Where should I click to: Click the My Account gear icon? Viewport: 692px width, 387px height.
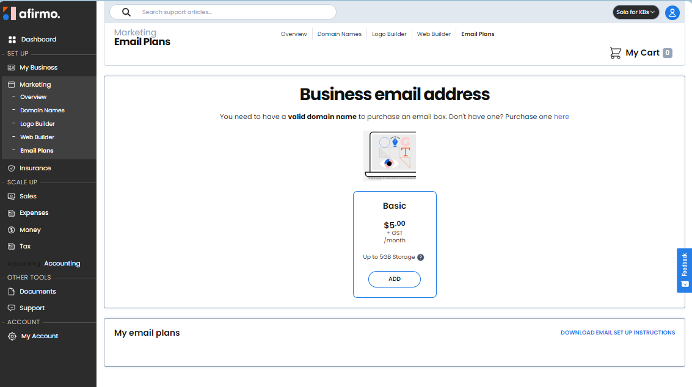pos(12,336)
